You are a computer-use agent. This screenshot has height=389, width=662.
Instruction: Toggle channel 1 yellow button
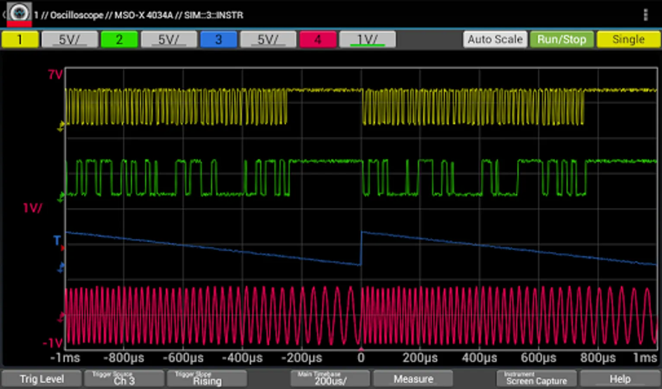click(20, 40)
